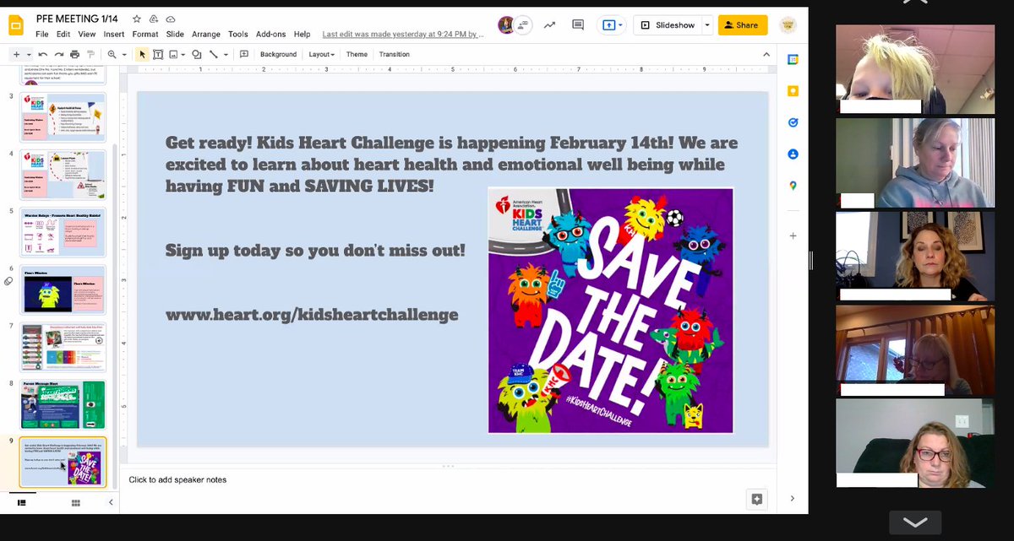Open the Transition panel
Image resolution: width=1014 pixels, height=541 pixels.
pos(394,54)
